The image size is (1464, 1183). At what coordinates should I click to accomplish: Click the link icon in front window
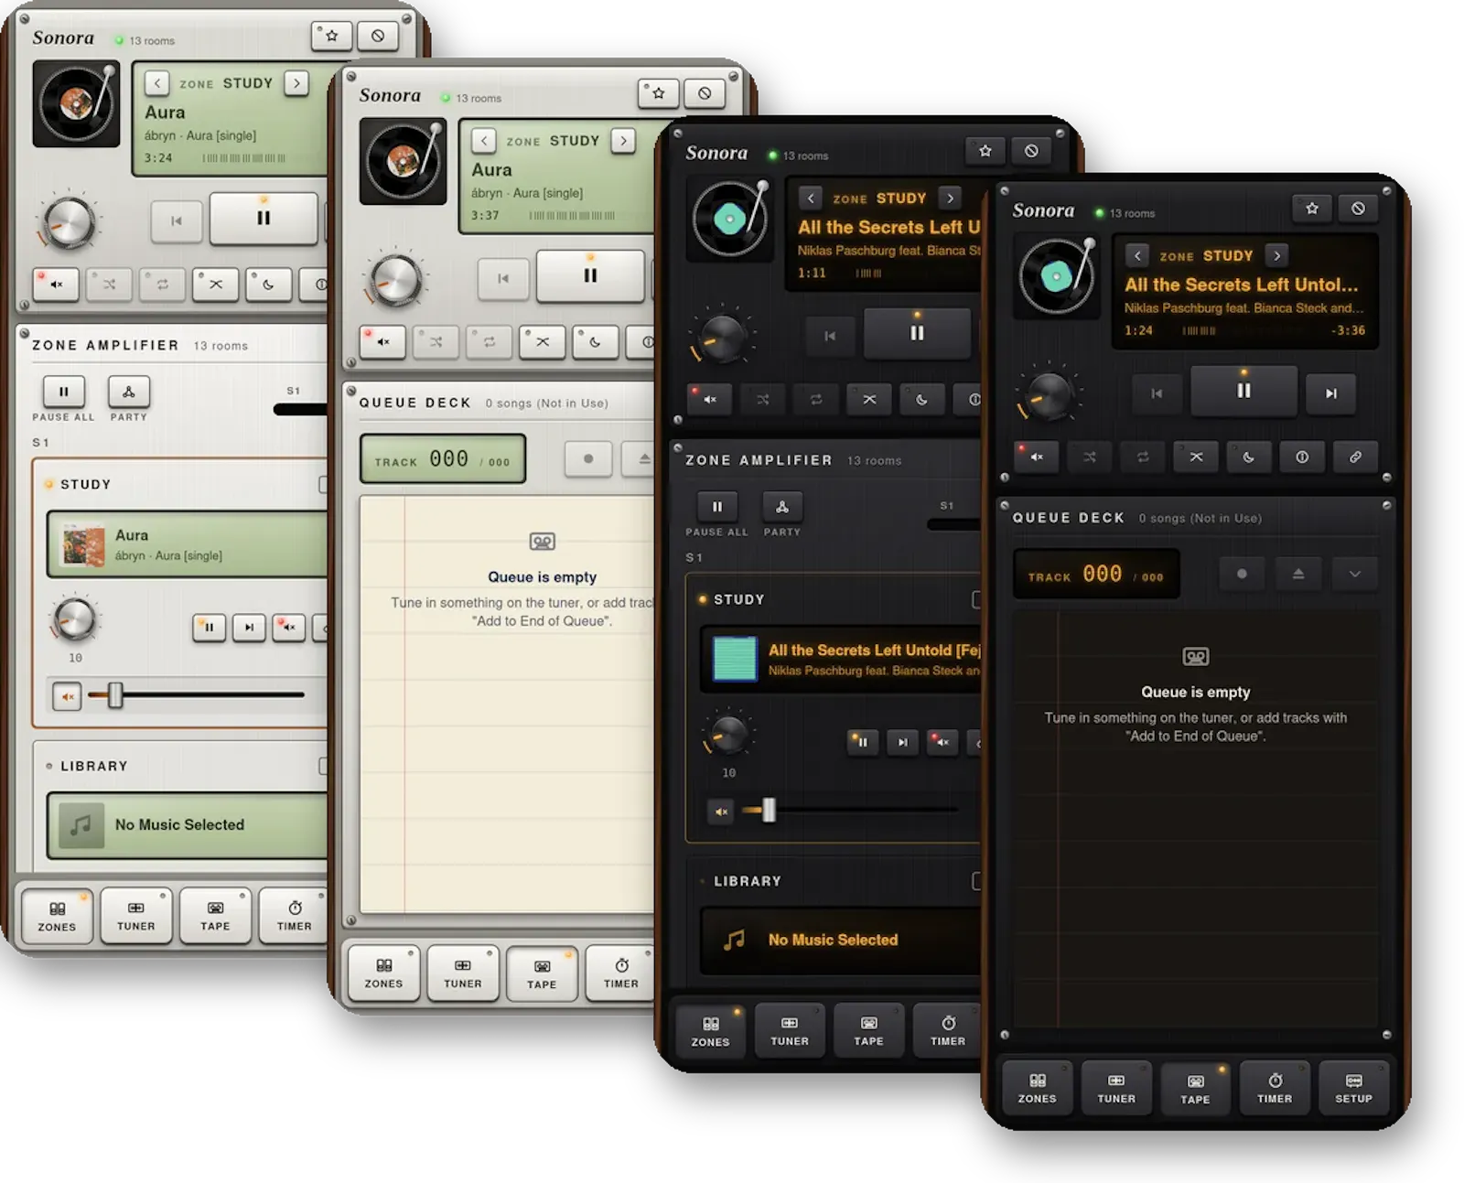(x=1355, y=457)
